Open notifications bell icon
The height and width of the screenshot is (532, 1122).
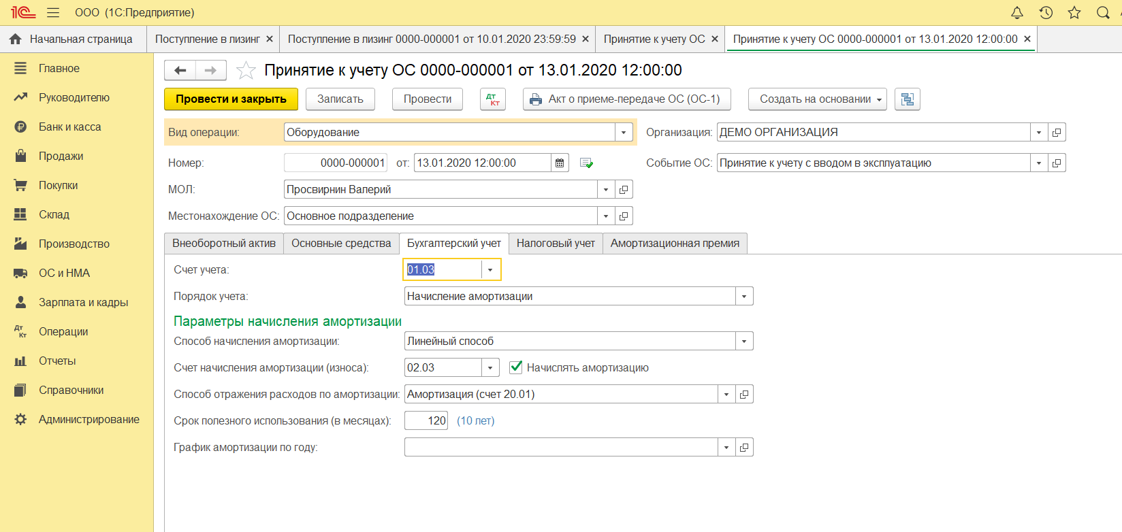1016,13
